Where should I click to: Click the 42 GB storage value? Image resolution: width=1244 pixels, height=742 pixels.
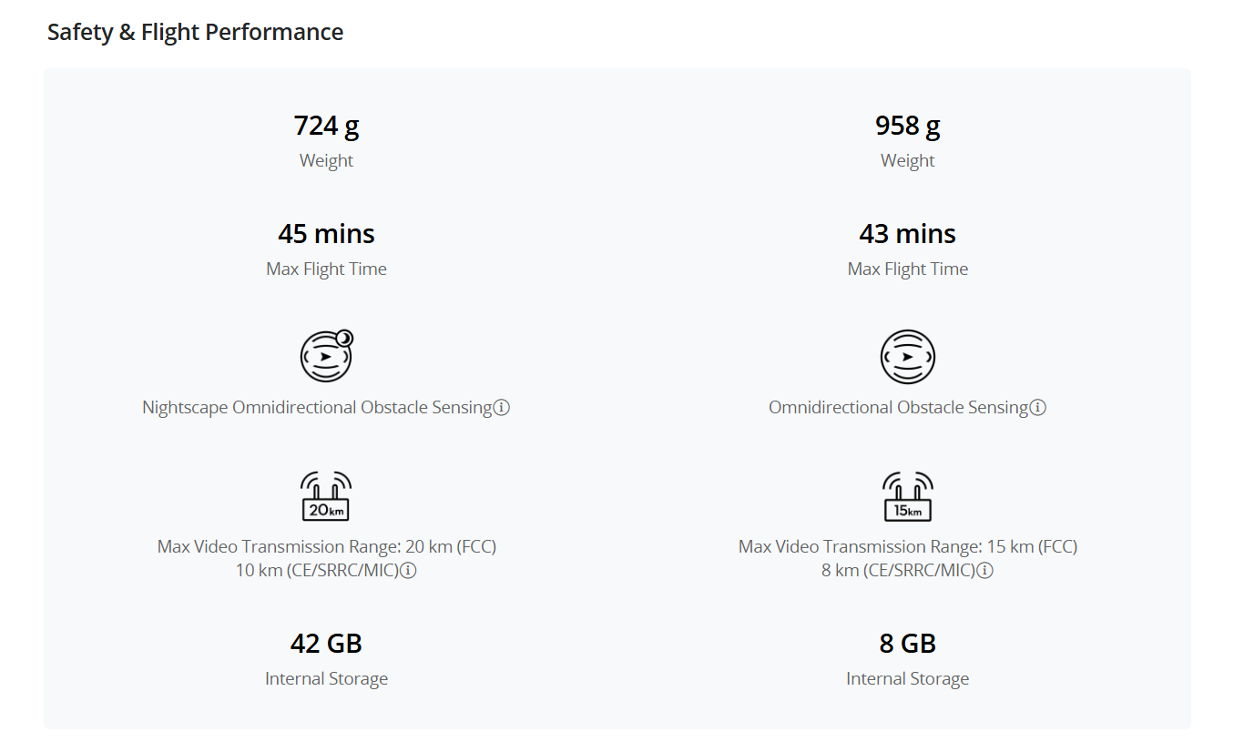pyautogui.click(x=326, y=644)
